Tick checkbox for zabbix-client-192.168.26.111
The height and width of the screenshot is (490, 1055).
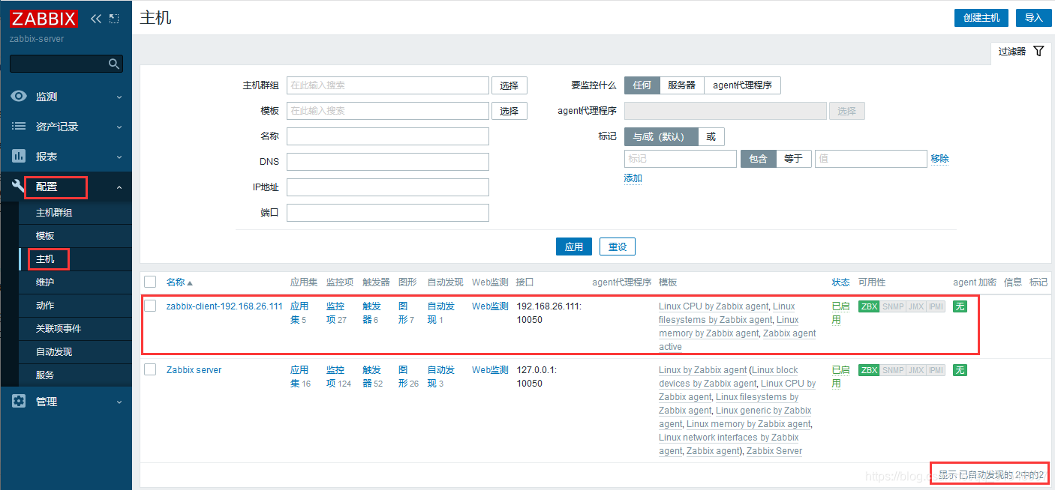[x=150, y=306]
